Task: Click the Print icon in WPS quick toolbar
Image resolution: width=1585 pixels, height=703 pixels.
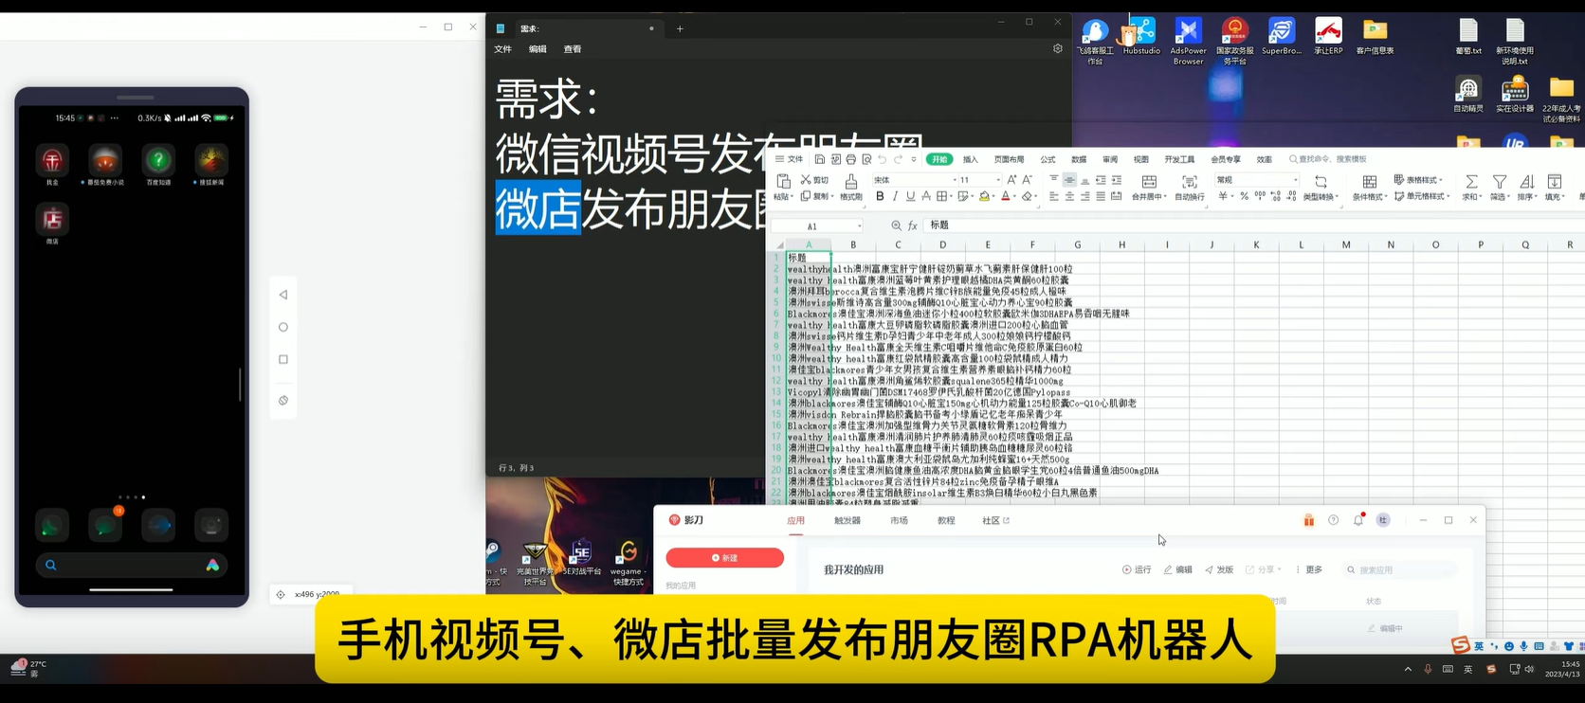Action: (x=850, y=159)
